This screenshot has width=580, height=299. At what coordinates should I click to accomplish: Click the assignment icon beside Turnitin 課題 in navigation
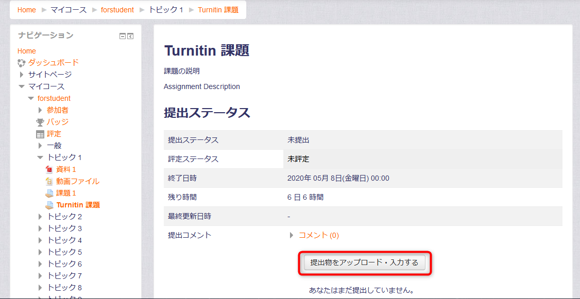pyautogui.click(x=49, y=205)
